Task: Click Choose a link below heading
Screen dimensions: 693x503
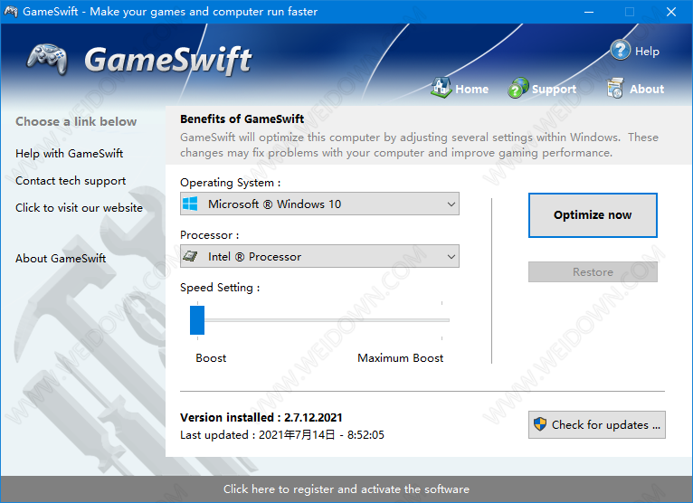Action: [76, 121]
